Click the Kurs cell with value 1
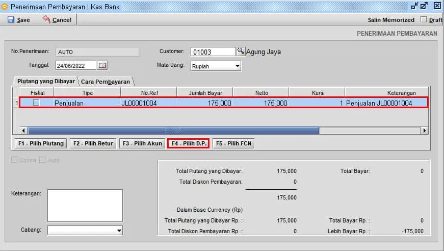Image resolution: width=444 pixels, height=251 pixels. (x=317, y=103)
